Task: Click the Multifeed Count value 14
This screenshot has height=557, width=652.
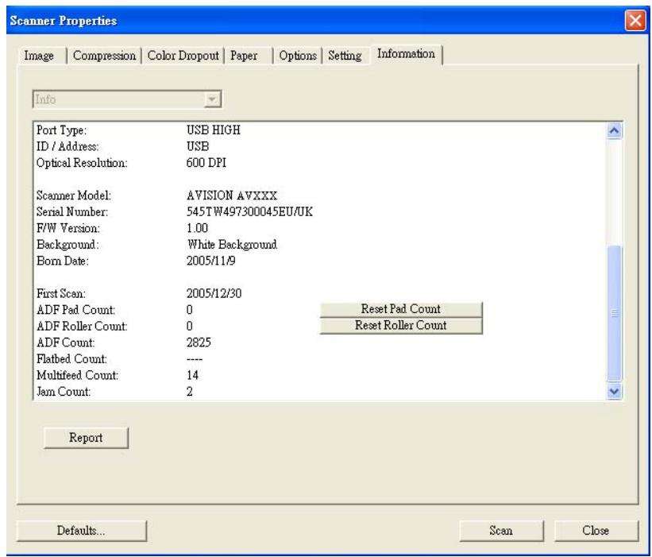Action: coord(192,375)
